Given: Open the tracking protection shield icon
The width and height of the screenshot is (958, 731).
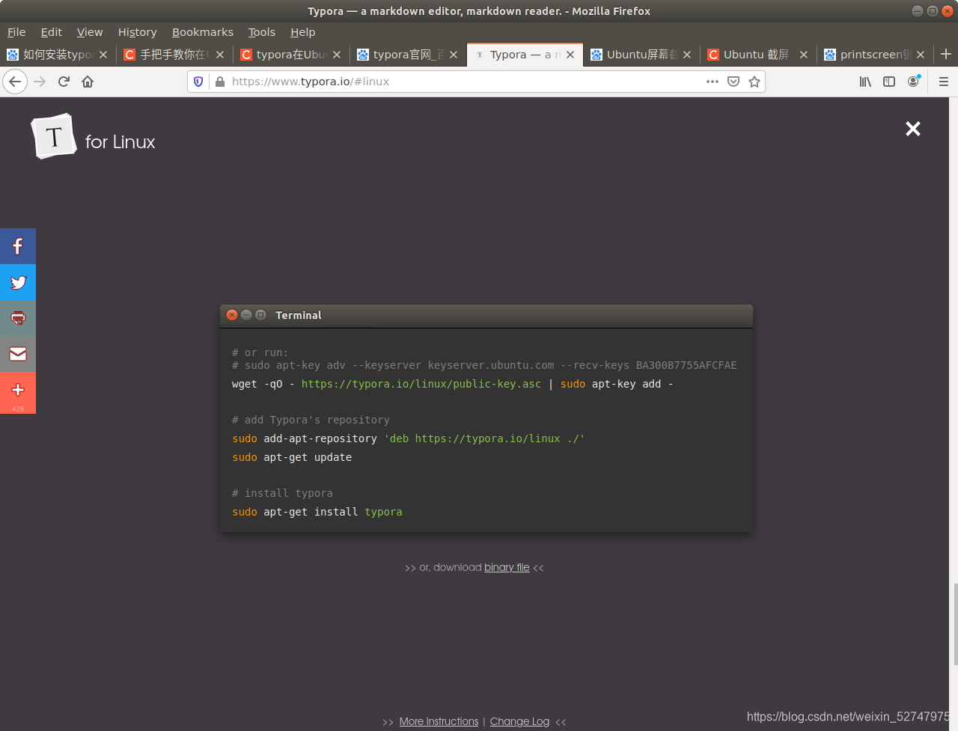Looking at the screenshot, I should click(198, 82).
